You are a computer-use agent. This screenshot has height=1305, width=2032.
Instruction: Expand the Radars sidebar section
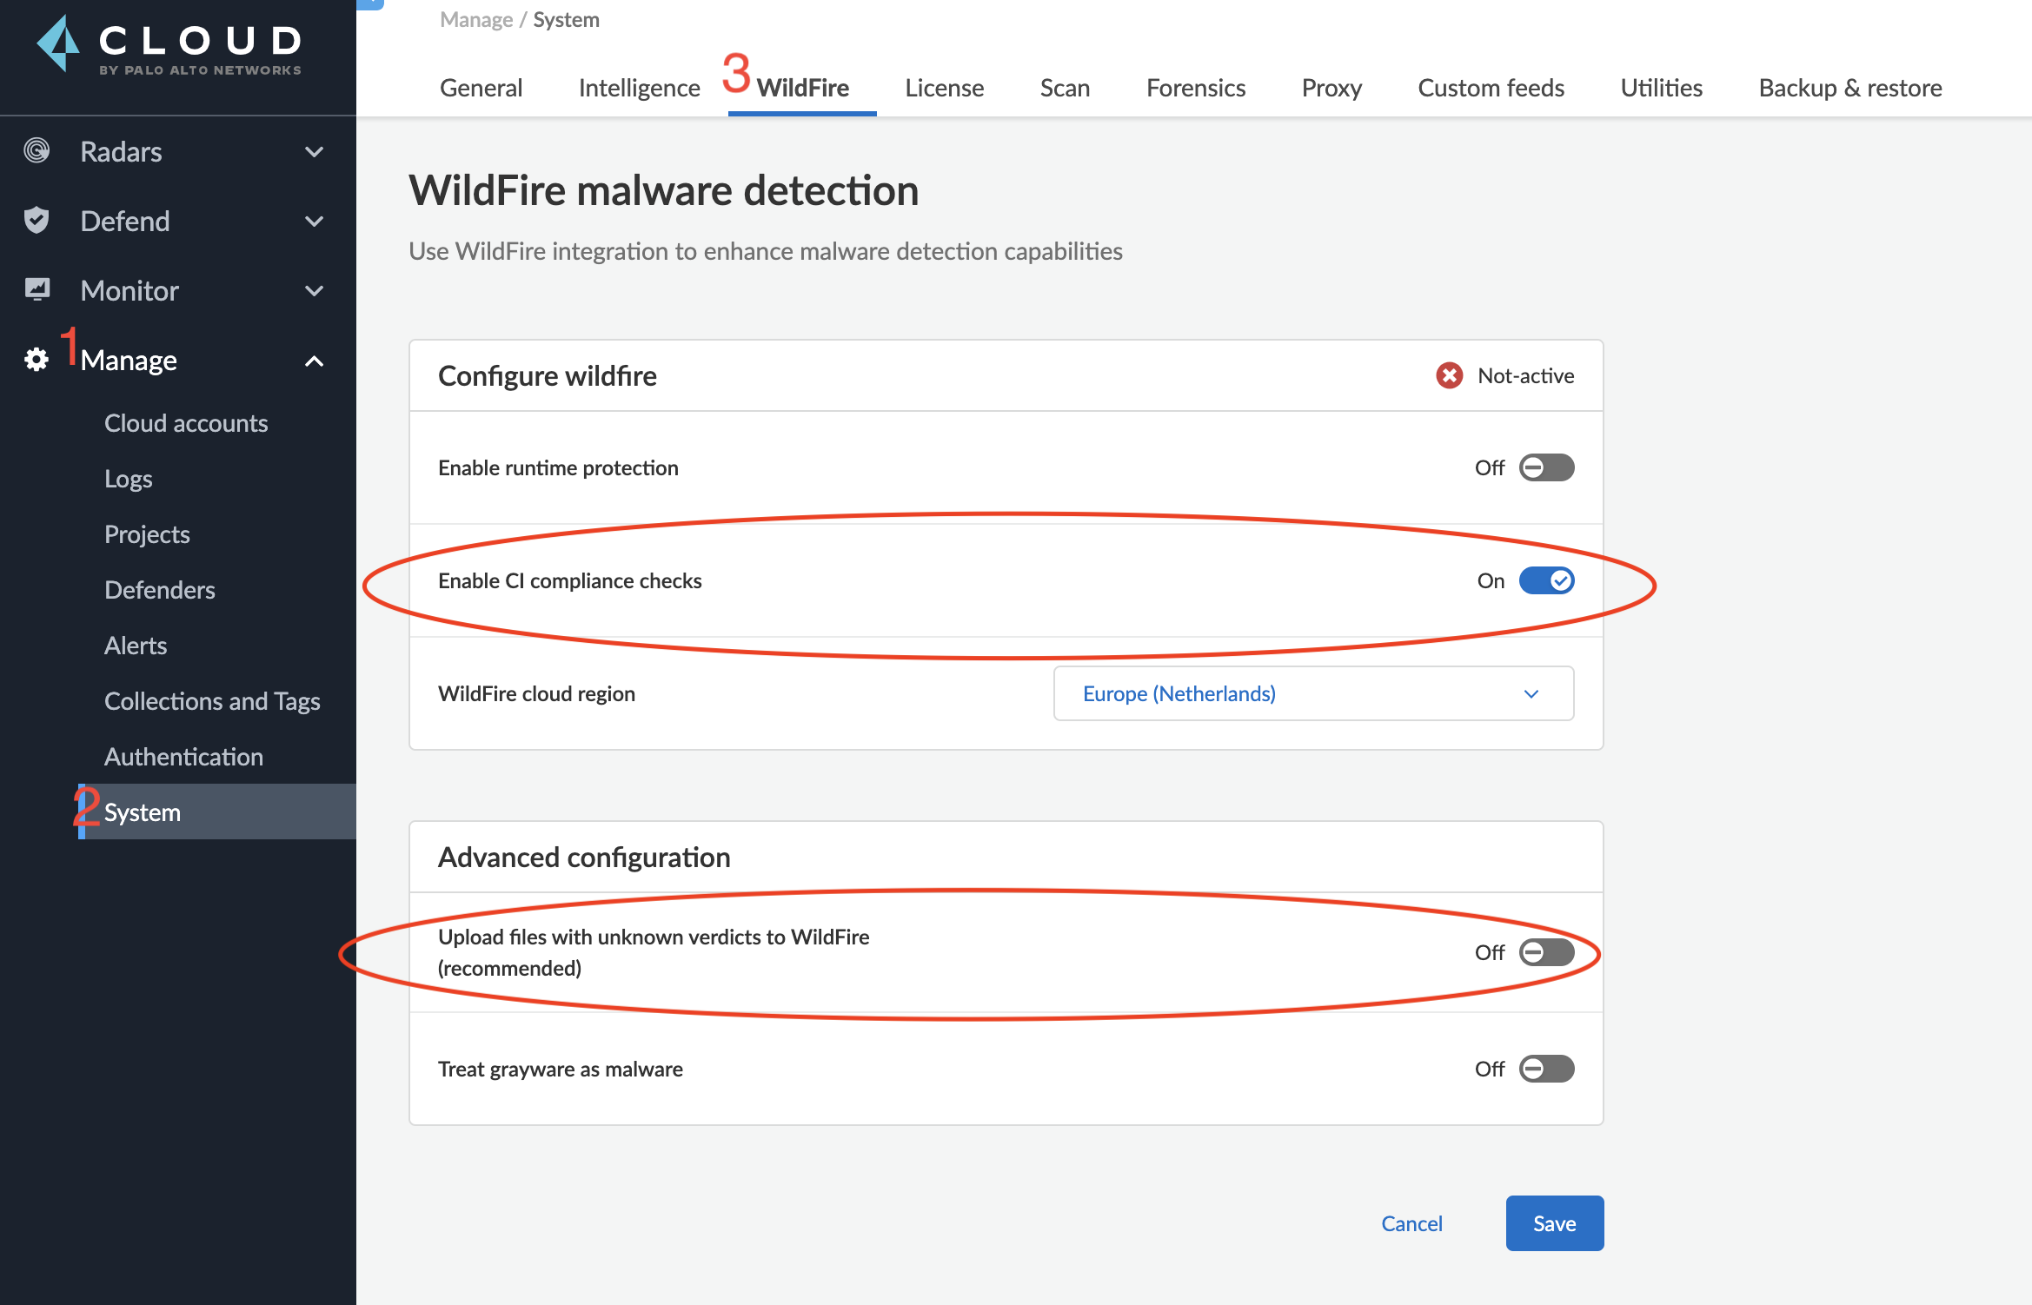tap(315, 151)
